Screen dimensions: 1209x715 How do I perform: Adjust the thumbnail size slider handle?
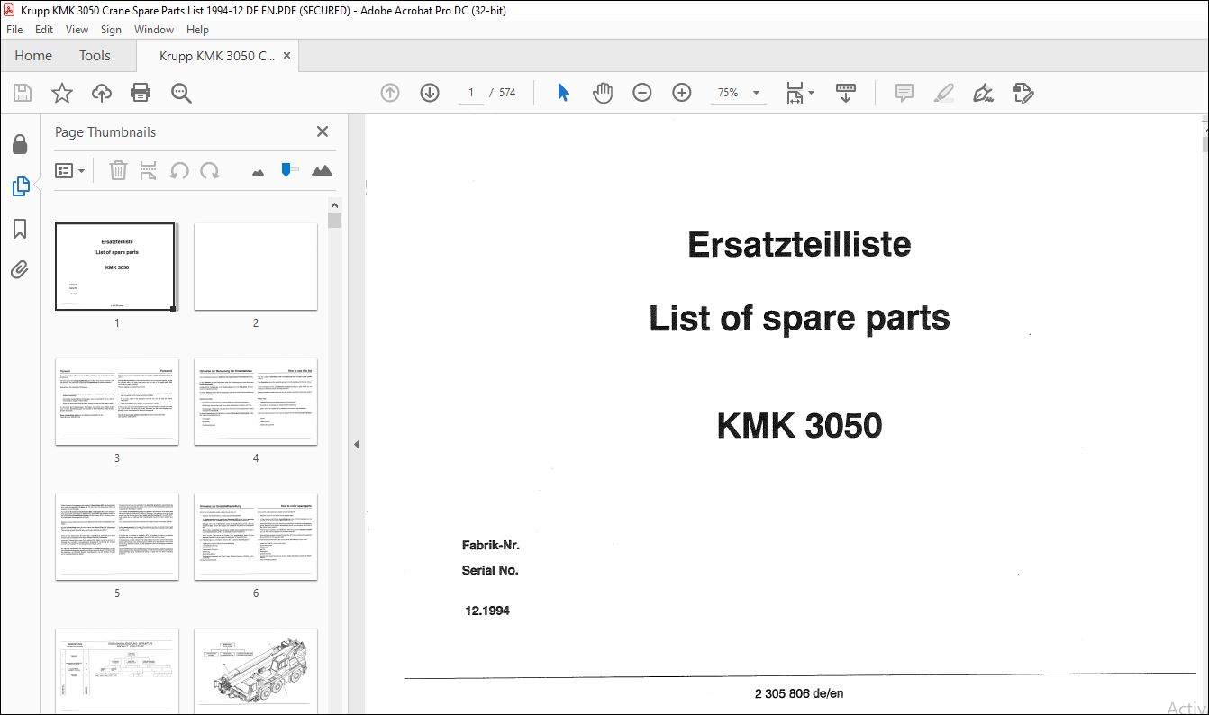coord(286,169)
